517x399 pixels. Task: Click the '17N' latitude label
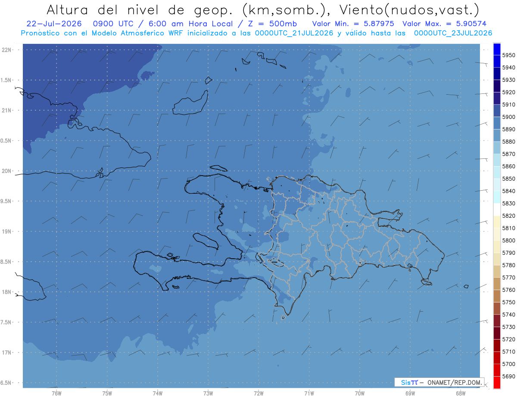[6, 353]
